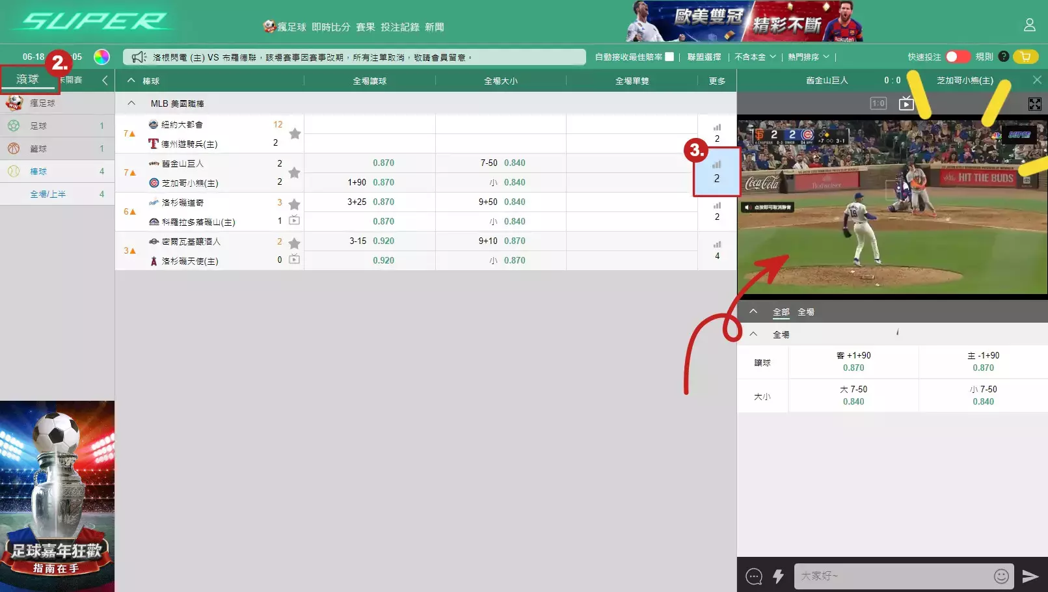Collapse the 棒球 table header
The image size is (1048, 592).
click(131, 81)
